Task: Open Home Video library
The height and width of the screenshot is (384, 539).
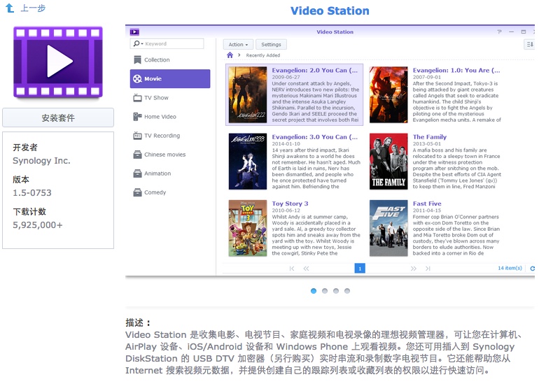Action: coord(160,117)
